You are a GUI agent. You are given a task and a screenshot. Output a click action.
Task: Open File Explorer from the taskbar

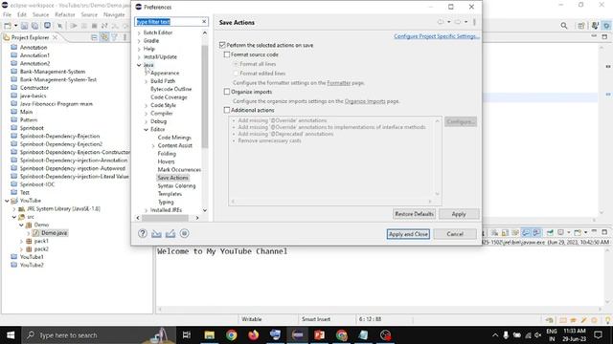coord(210,335)
